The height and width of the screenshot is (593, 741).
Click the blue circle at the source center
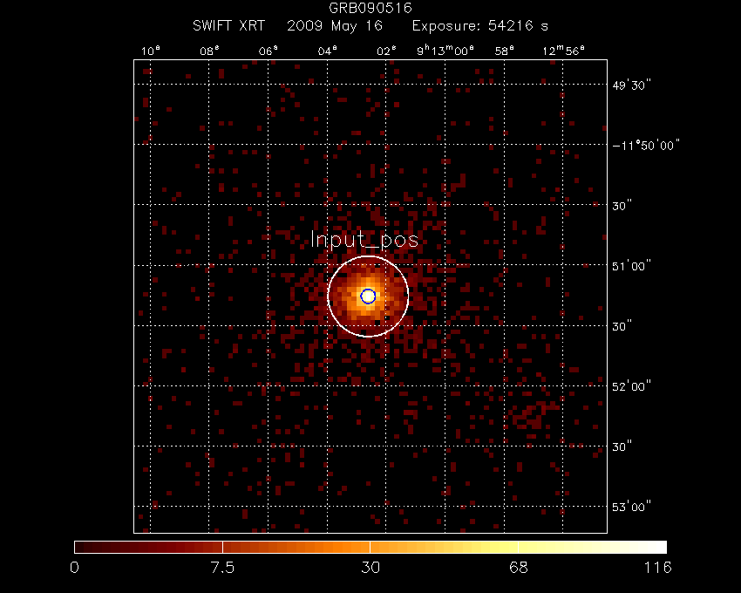368,296
